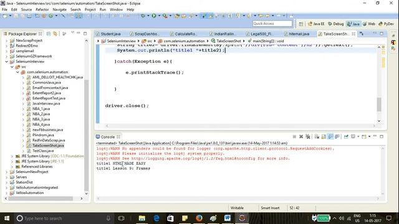Open the Open Console dropdown arrow
This screenshot has width=399, height=224.
(369, 137)
